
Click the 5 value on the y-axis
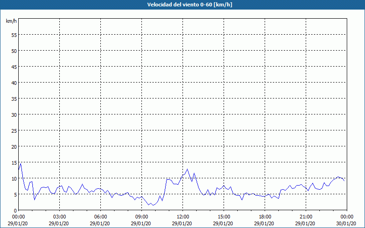16,195
